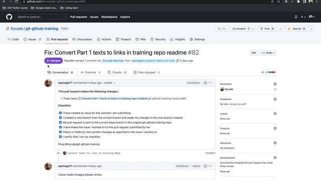
Task: Open the Files changed tab
Action: pos(147,72)
